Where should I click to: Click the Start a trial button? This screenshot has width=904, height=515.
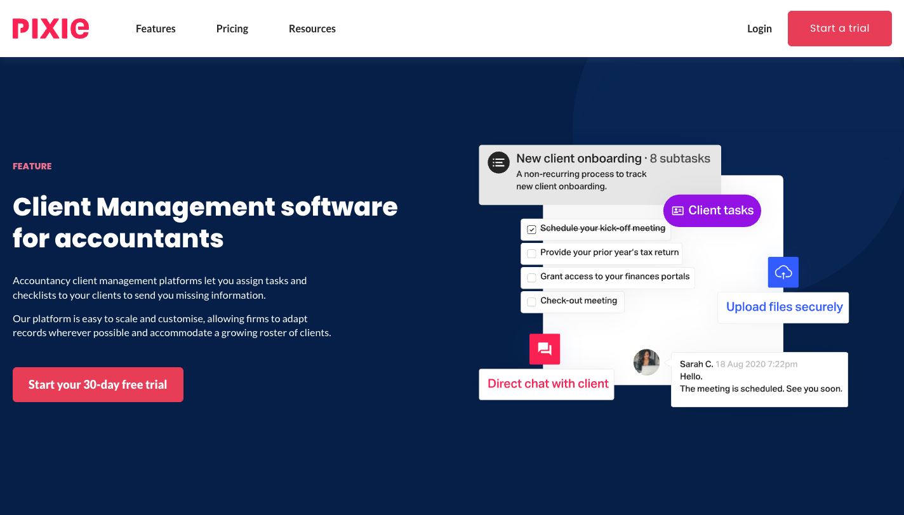[840, 29]
